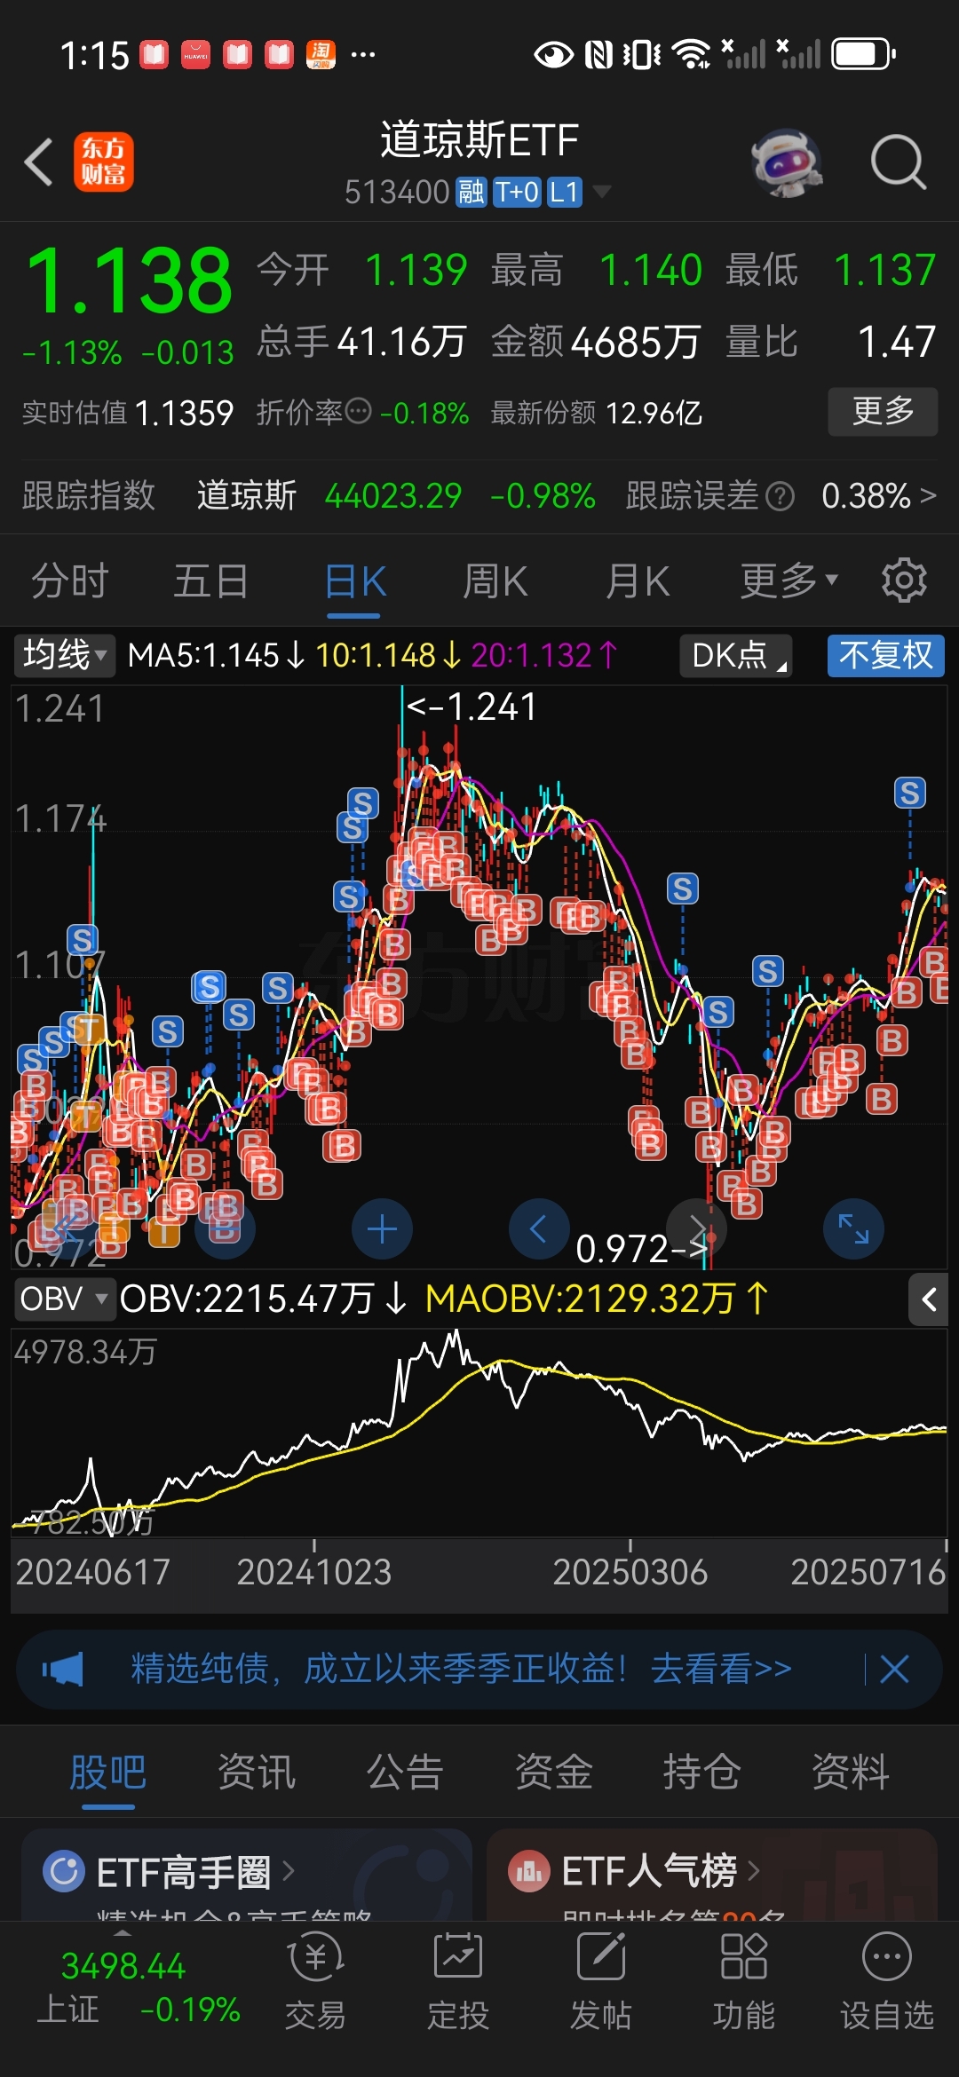Move chart left with arrow button

[538, 1229]
